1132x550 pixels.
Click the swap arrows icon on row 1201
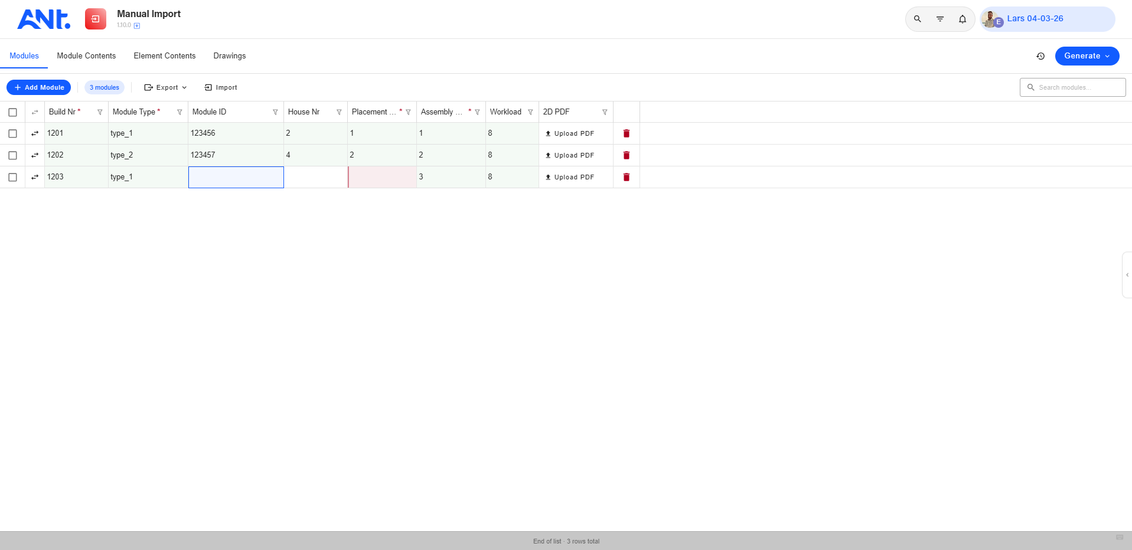pos(35,133)
